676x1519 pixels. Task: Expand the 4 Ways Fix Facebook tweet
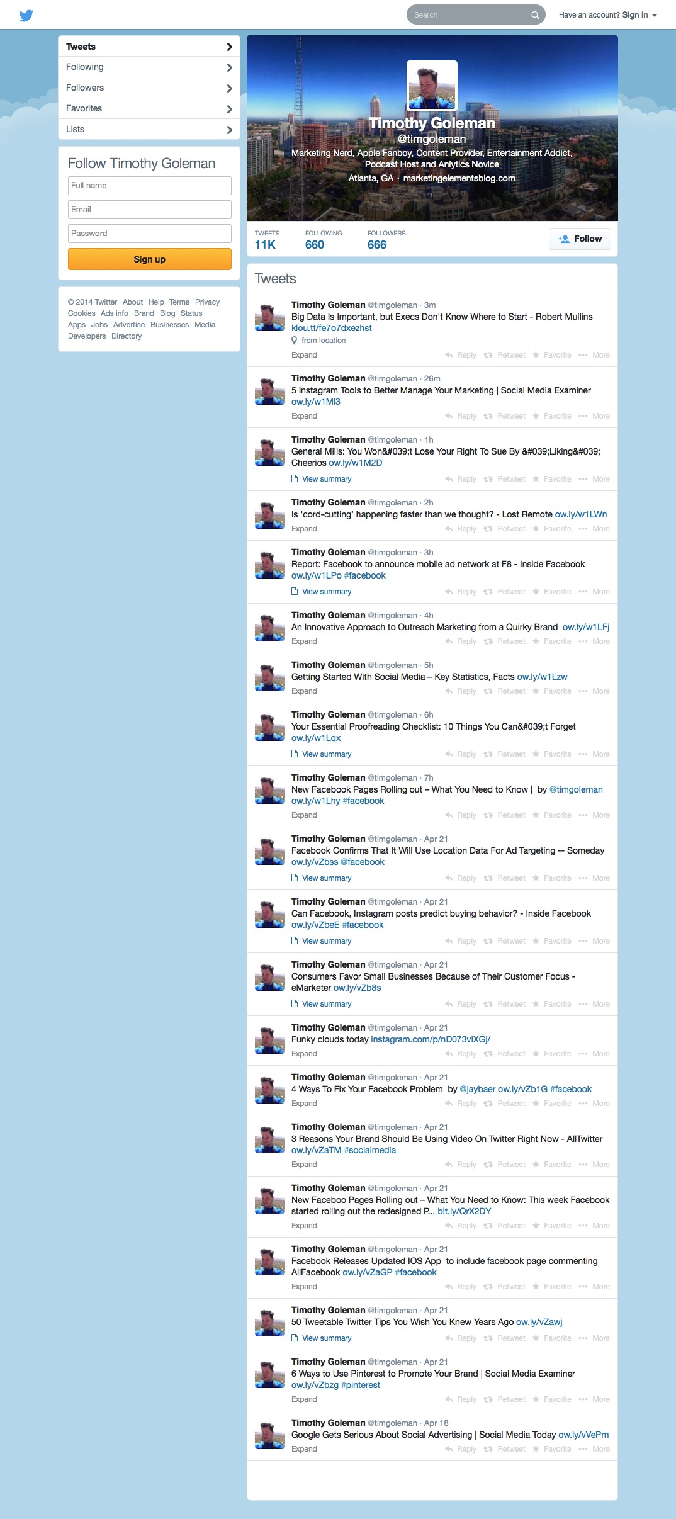point(304,1104)
